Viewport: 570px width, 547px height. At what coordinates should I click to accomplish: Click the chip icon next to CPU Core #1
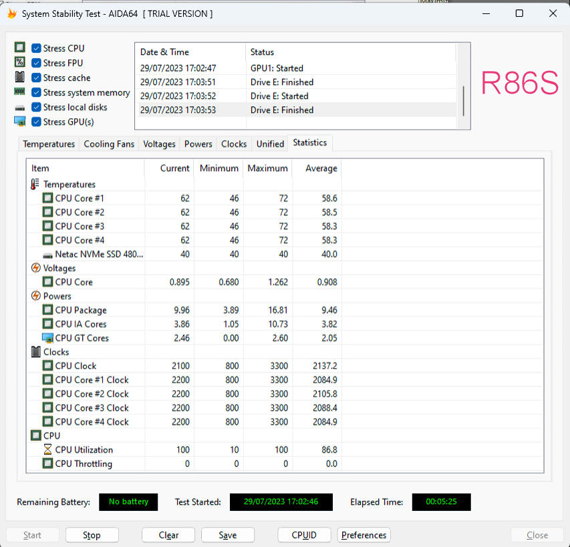[x=47, y=198]
